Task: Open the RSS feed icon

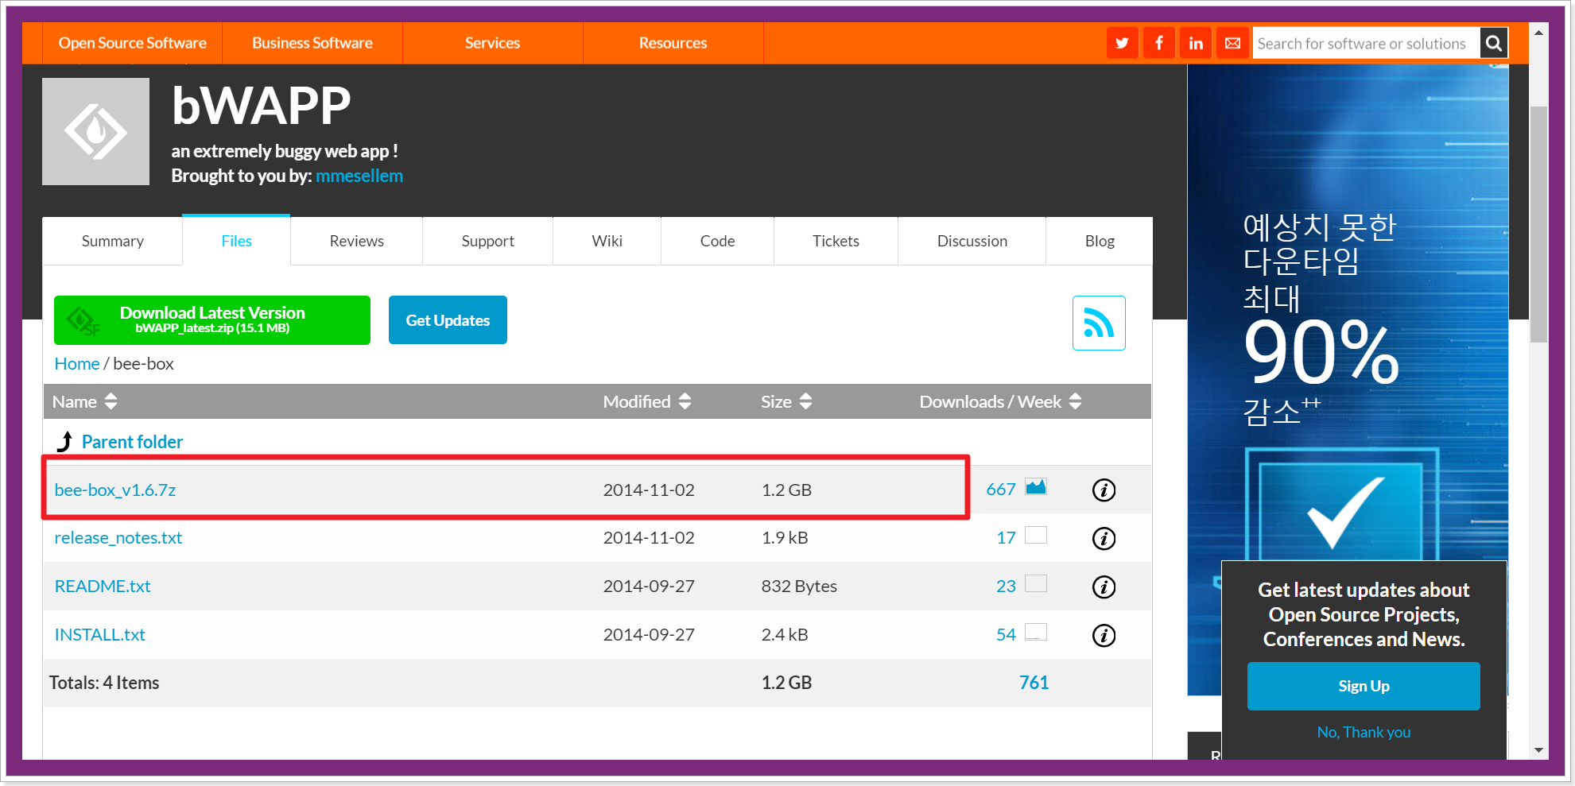Action: point(1099,323)
